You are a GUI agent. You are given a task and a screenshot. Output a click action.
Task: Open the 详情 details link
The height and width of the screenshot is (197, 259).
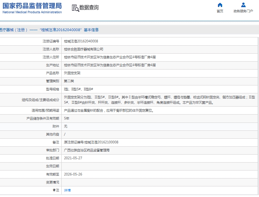[x=67, y=190]
